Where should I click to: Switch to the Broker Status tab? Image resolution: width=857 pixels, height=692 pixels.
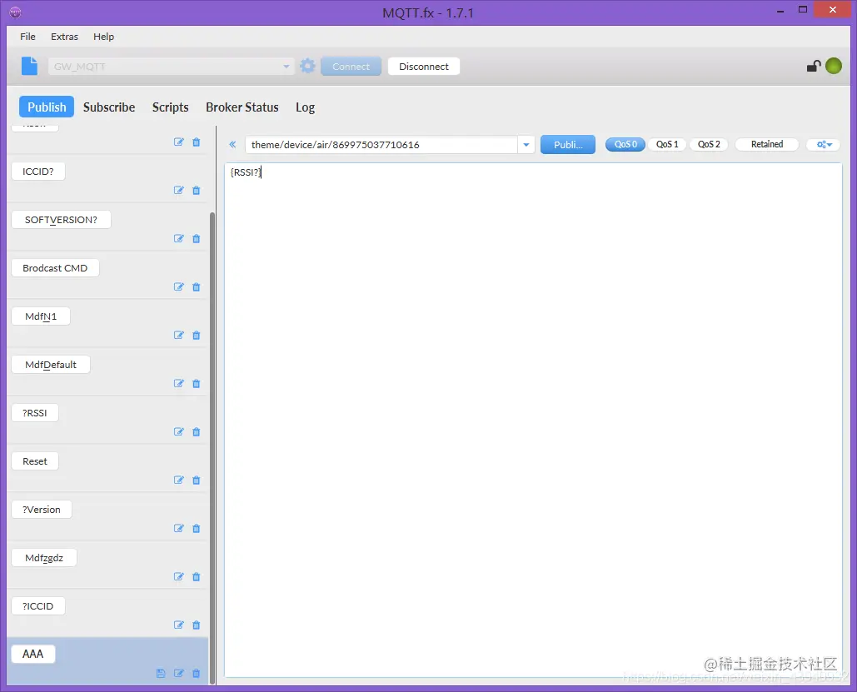coord(242,107)
